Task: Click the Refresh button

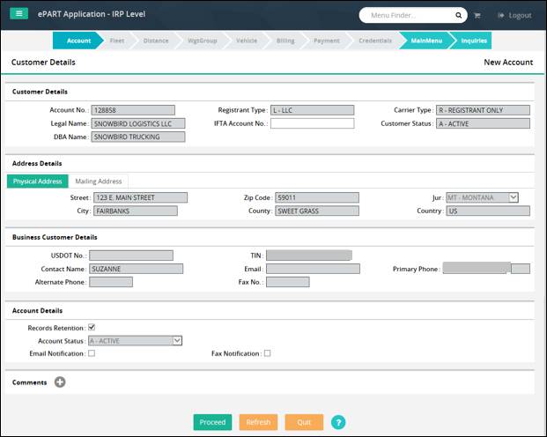Action: (x=258, y=422)
